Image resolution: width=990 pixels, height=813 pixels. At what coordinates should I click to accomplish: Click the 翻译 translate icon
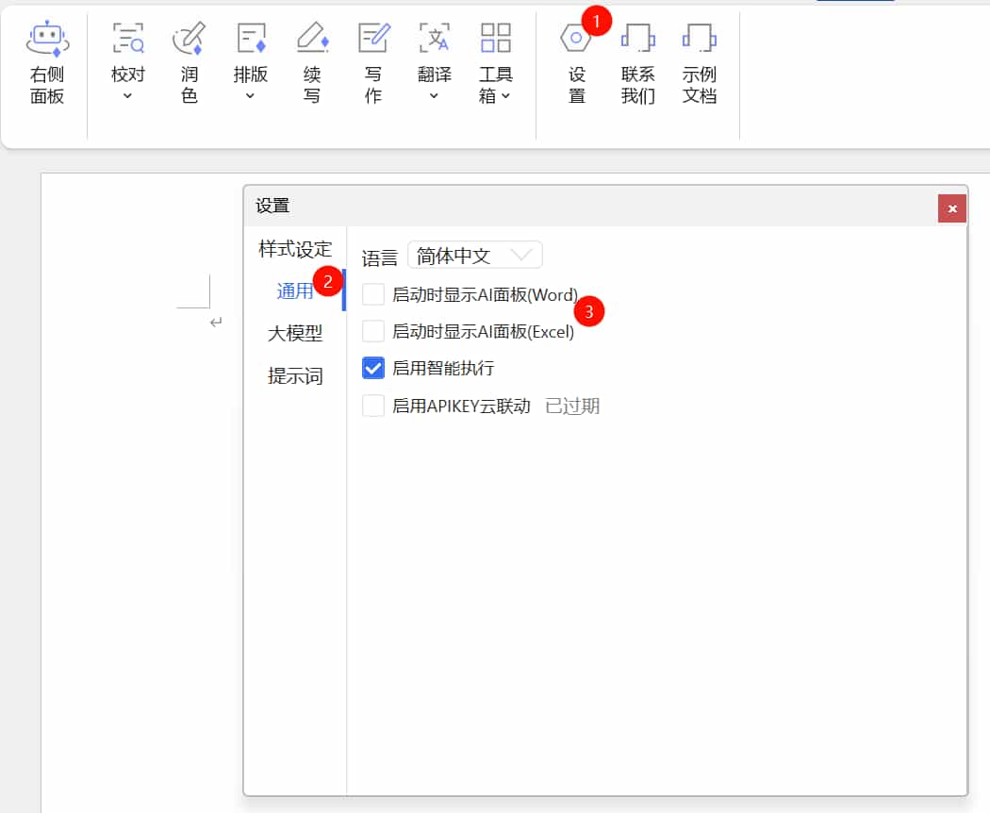coord(434,39)
